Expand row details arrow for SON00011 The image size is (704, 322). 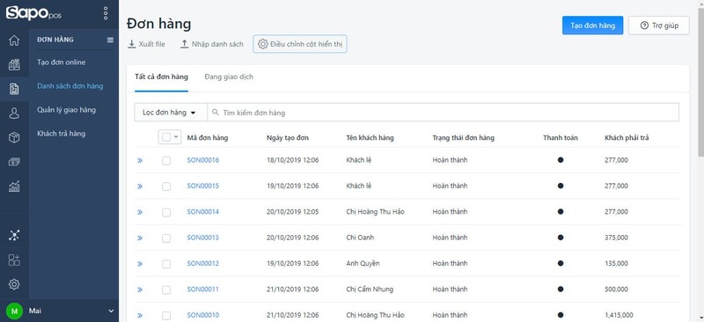click(140, 289)
